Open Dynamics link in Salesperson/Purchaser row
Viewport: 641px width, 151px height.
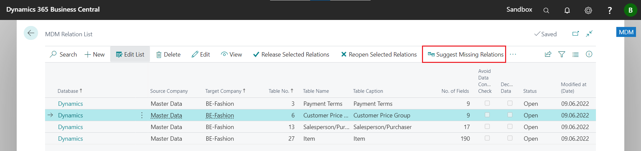70,127
